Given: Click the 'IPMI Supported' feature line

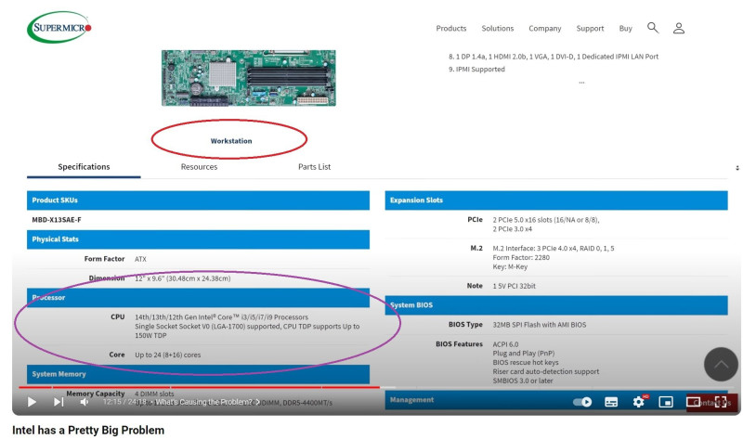Looking at the screenshot, I should [x=476, y=69].
